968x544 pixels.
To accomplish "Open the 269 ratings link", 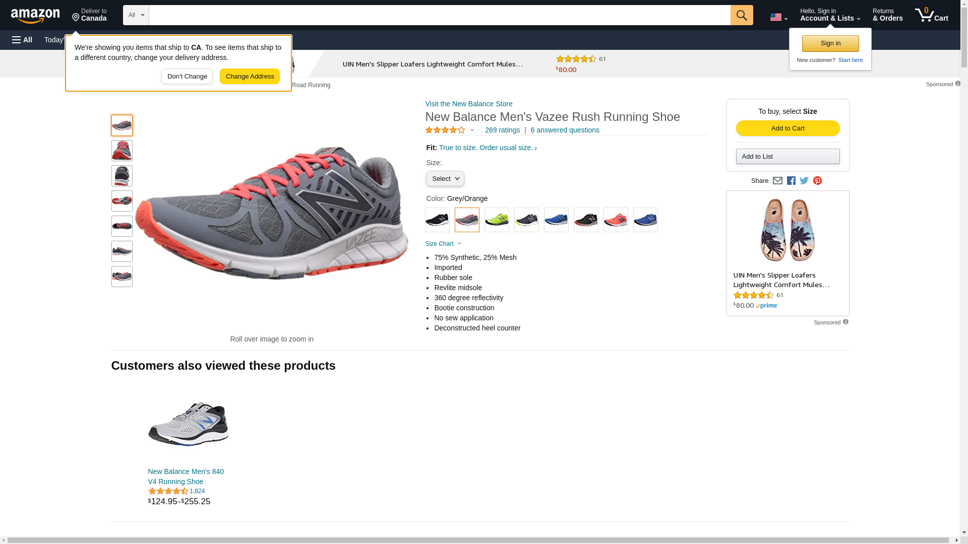I will coord(502,130).
